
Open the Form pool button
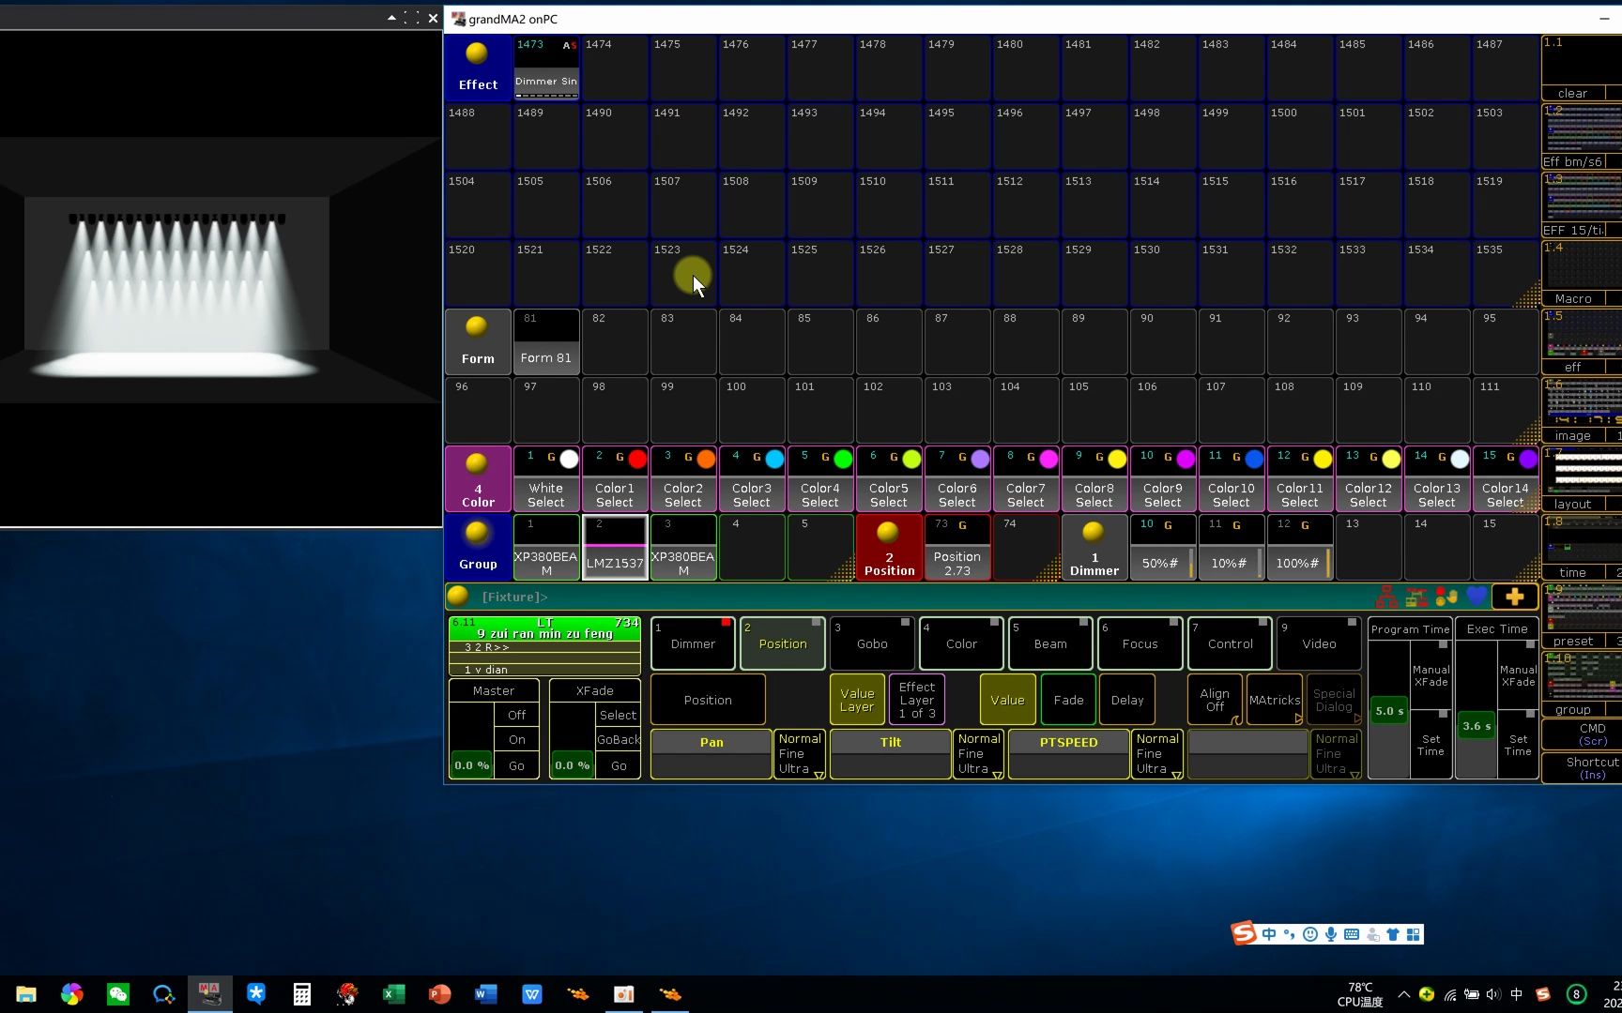[478, 341]
